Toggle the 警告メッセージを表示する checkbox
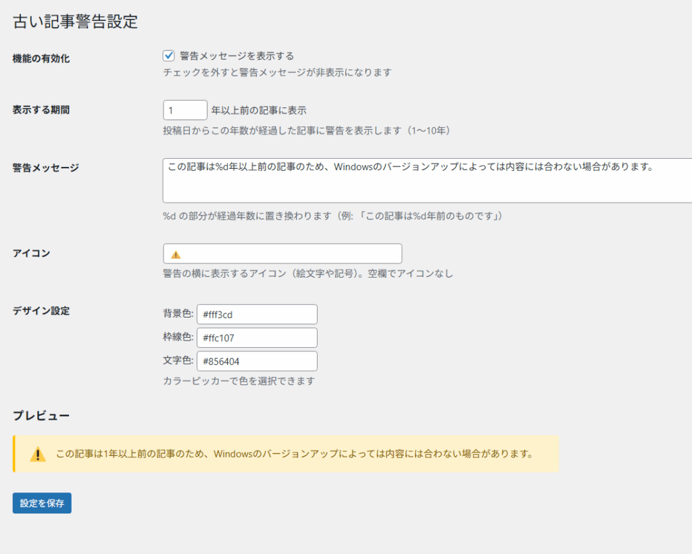Viewport: 692px width, 554px height. (x=169, y=55)
